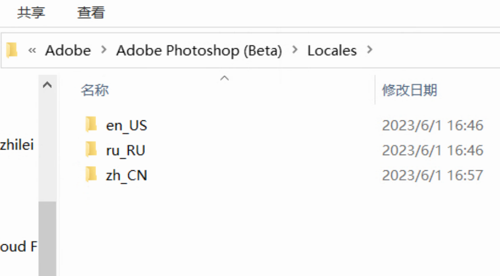Select the zh_CN folder name

pyautogui.click(x=127, y=175)
